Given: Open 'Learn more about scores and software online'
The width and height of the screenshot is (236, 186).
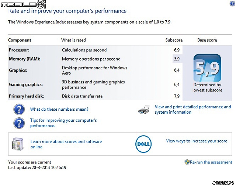Looking at the screenshot, I should click(x=66, y=144).
